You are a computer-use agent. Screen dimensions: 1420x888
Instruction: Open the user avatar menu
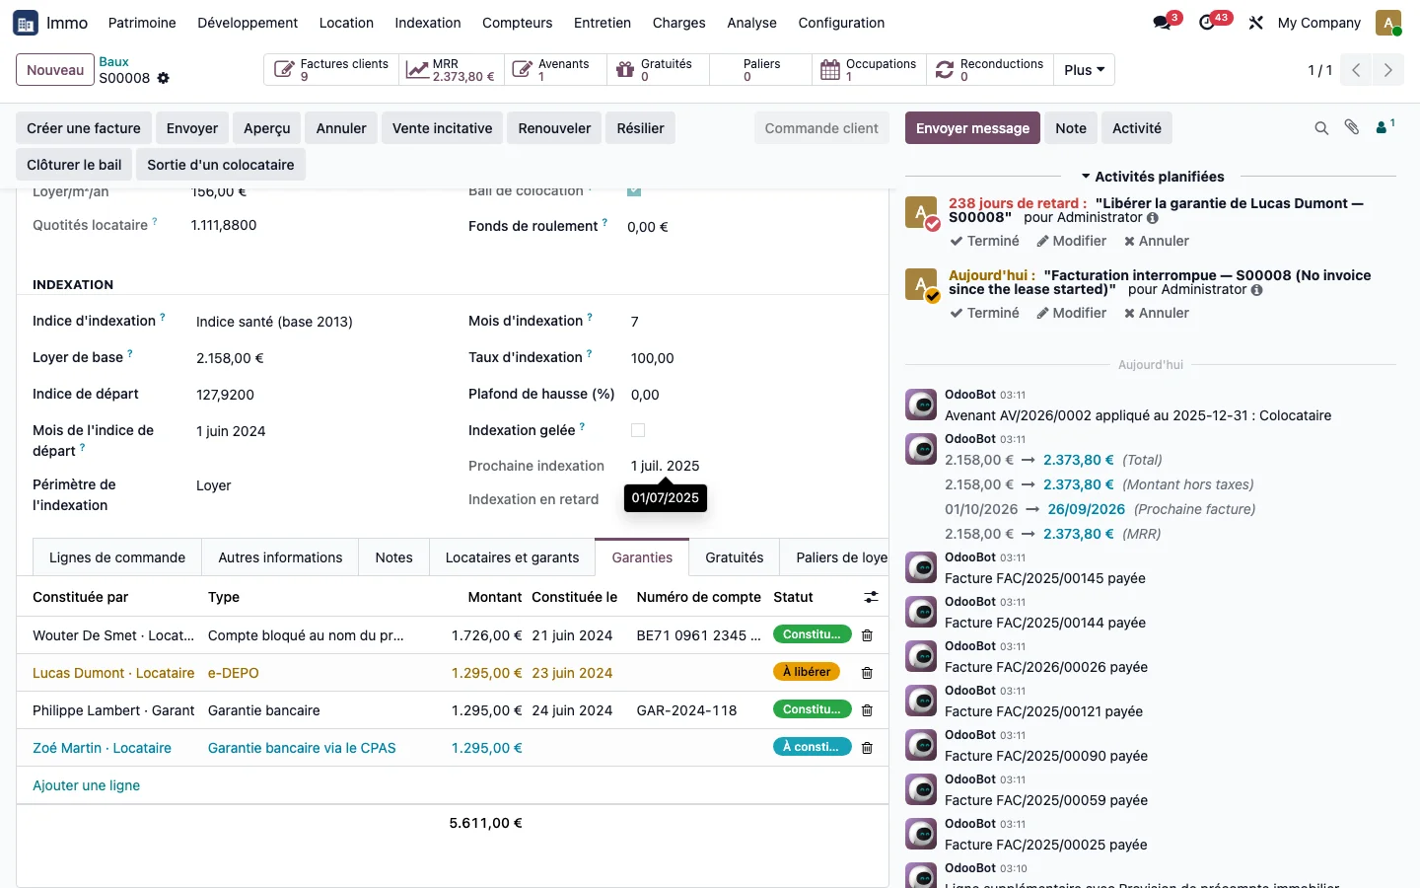(1388, 23)
